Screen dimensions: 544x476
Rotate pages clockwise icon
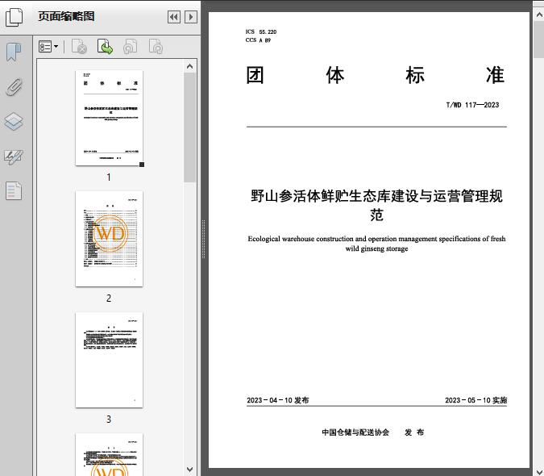pyautogui.click(x=156, y=47)
